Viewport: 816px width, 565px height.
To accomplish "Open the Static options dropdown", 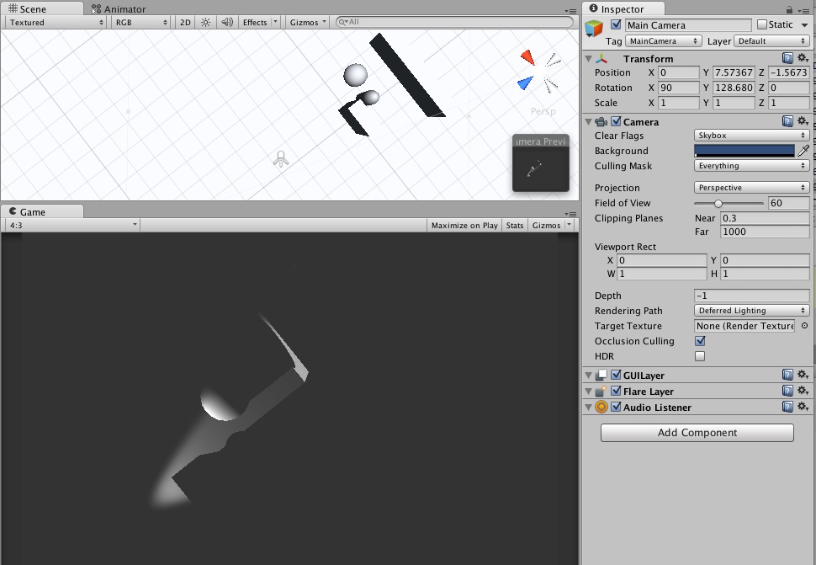I will tap(803, 24).
